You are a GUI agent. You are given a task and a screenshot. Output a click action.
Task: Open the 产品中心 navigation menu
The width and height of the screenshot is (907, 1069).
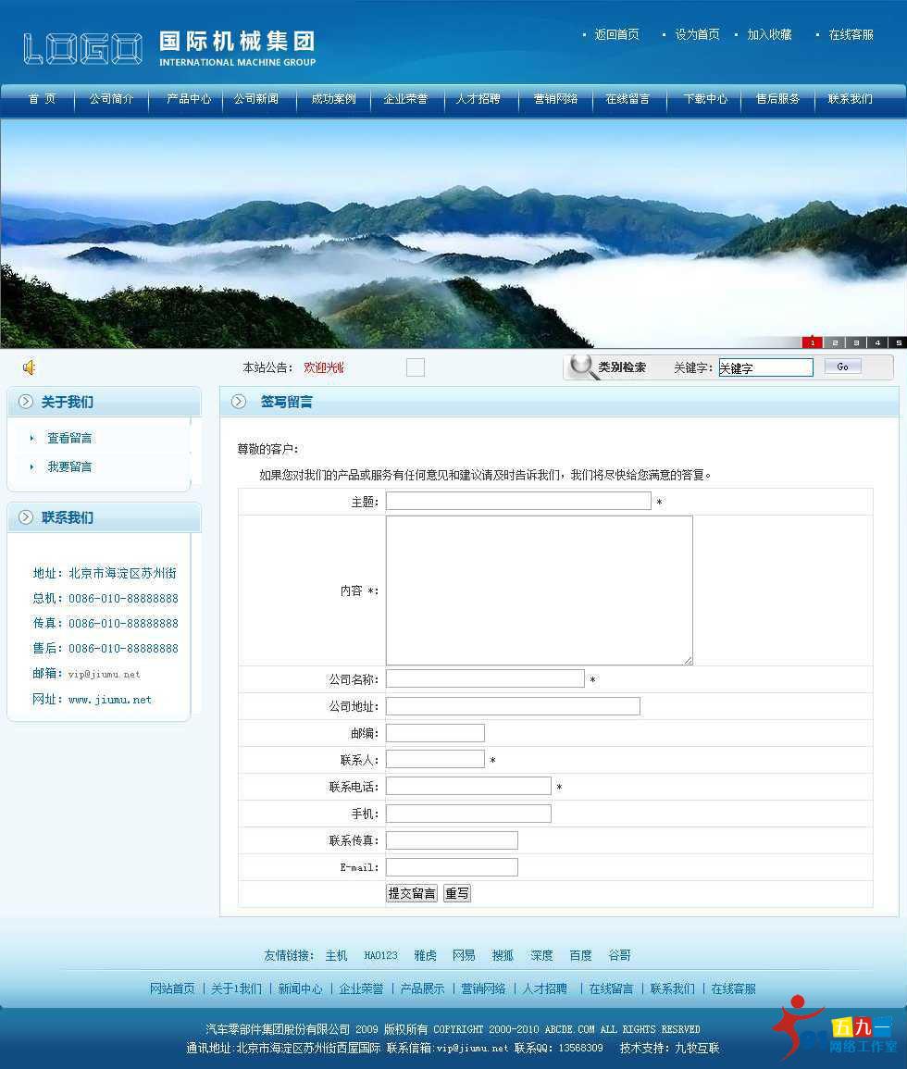(187, 97)
